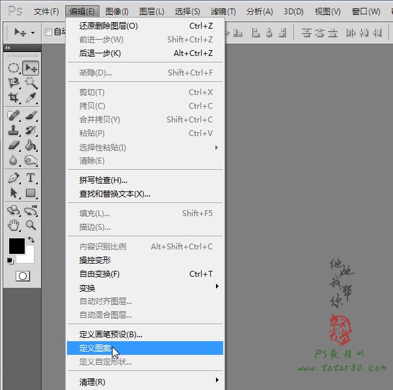The height and width of the screenshot is (390, 393).
Task: Choose 自由变换(F) menu entry
Action: 145,274
